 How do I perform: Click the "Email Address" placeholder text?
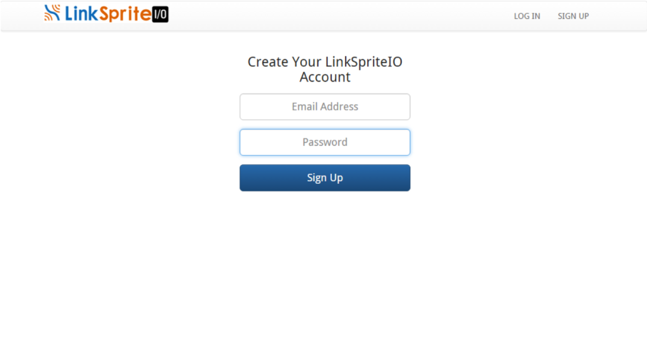[x=325, y=107]
